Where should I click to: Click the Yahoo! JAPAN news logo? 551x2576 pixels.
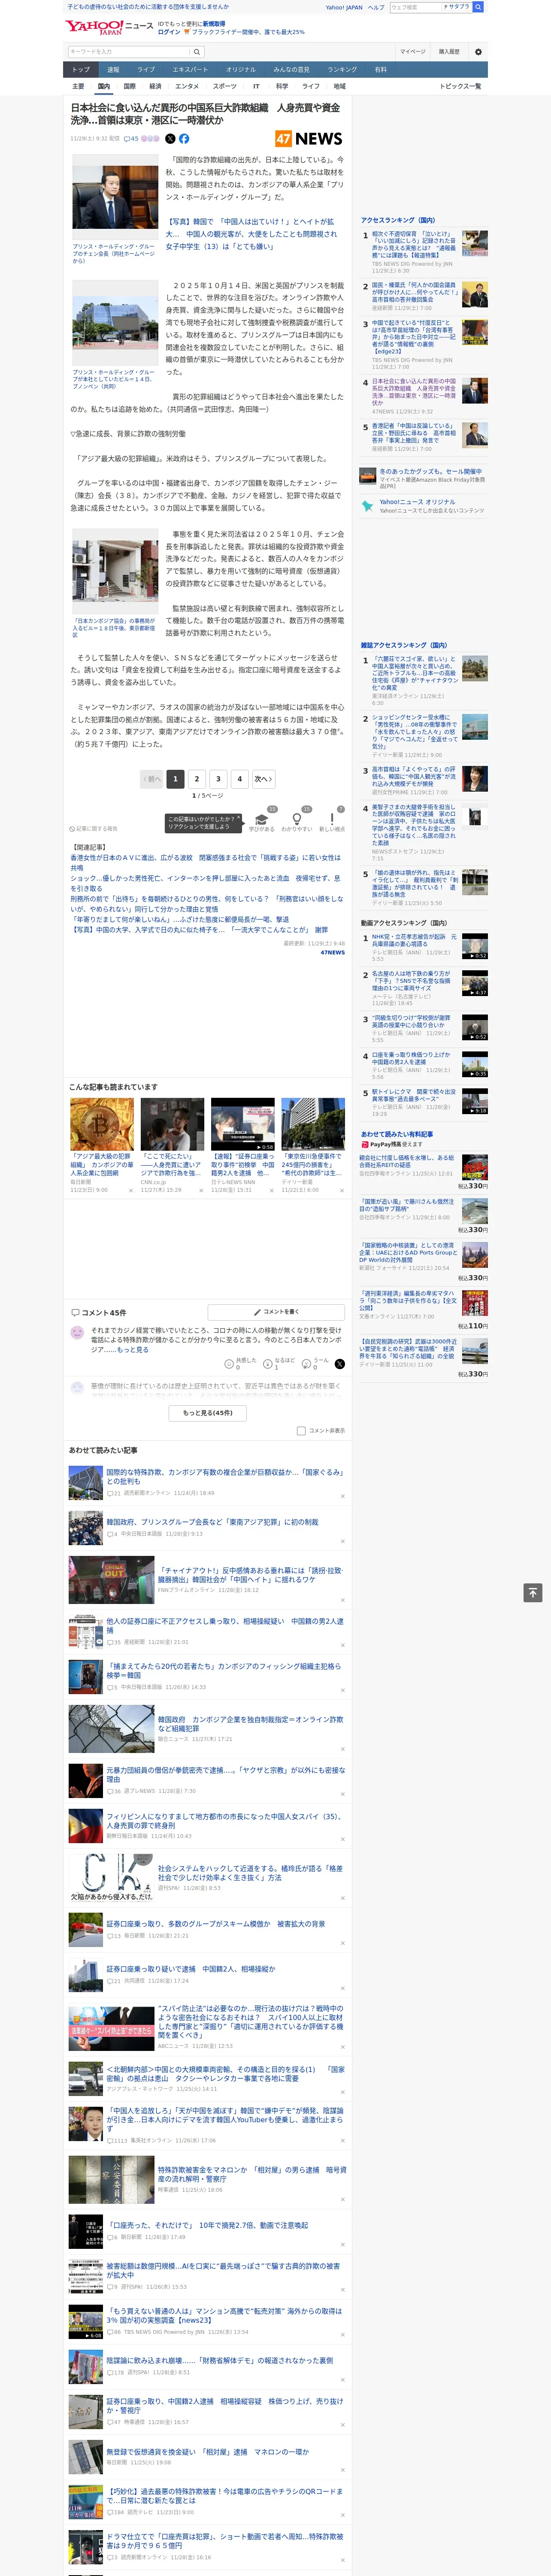tap(109, 27)
